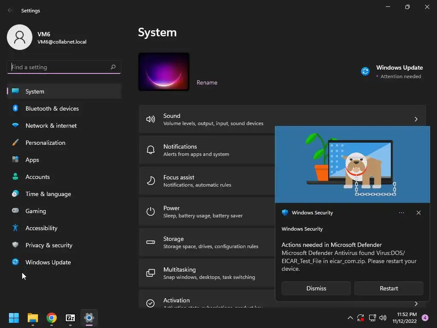Click the search magnifier icon
437x328 pixels.
(113, 67)
